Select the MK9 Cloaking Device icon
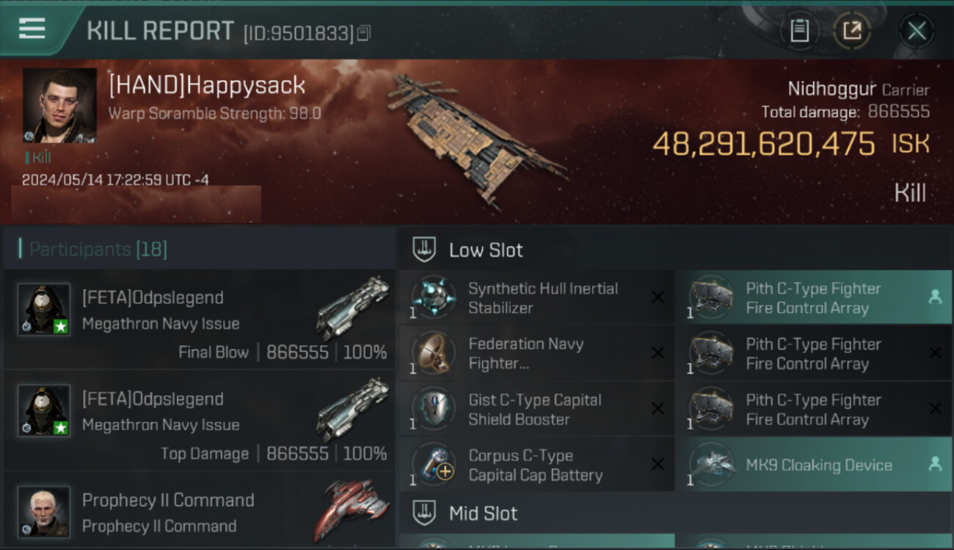 point(711,464)
